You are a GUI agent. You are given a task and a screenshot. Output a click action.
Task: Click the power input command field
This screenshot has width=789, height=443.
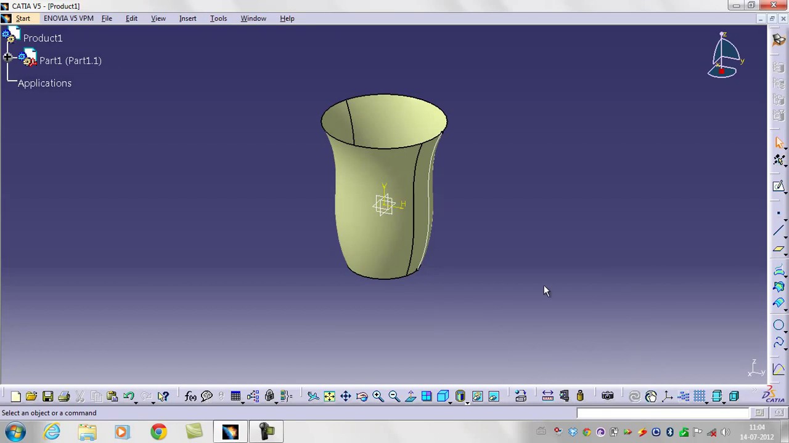[663, 413]
